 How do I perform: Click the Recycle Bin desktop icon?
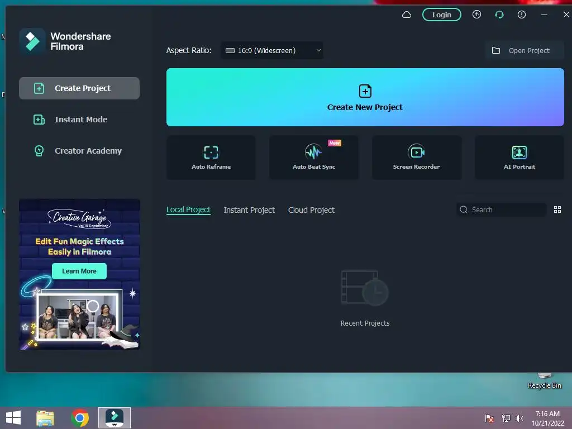coord(544,381)
